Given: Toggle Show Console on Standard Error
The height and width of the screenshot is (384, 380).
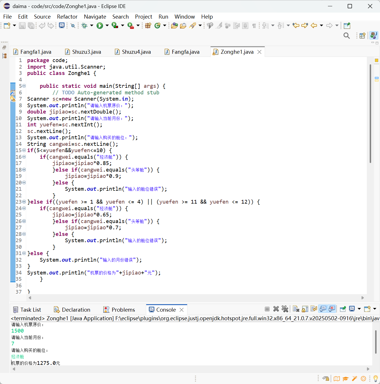Looking at the screenshot, I should [332, 309].
